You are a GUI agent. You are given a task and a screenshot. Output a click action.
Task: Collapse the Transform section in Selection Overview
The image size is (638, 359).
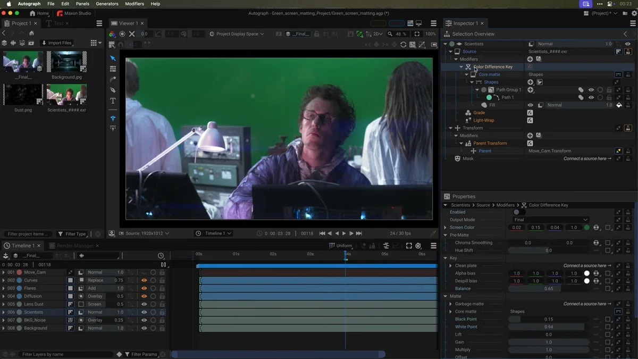click(x=450, y=128)
